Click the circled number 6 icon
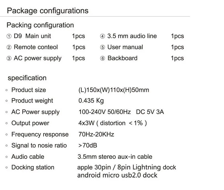Viewport: 224px width, 190px height. point(102,58)
